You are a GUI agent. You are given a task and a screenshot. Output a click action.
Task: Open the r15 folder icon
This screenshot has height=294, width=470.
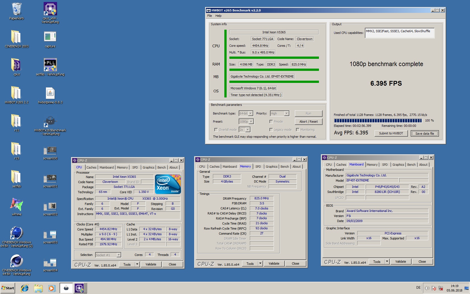[17, 151]
